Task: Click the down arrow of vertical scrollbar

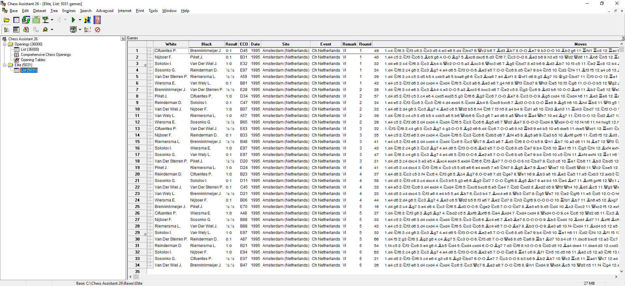Action: pyautogui.click(x=622, y=271)
